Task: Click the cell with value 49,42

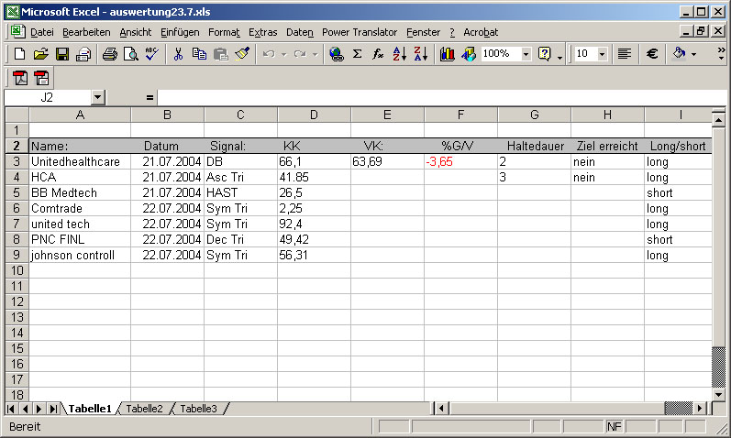Action: click(x=314, y=239)
